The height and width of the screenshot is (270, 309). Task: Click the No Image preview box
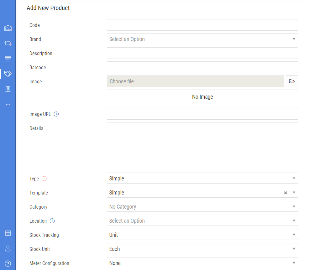pos(202,97)
